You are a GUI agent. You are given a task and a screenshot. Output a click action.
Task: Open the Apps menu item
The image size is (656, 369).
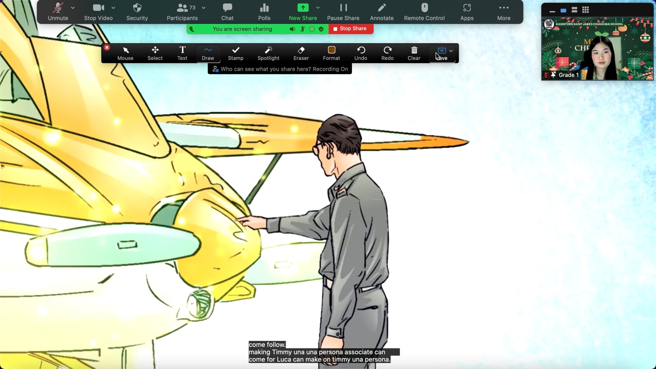coord(467,12)
